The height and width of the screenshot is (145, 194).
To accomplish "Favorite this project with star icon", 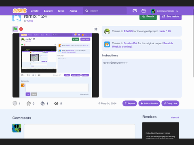I will [x=29, y=104].
